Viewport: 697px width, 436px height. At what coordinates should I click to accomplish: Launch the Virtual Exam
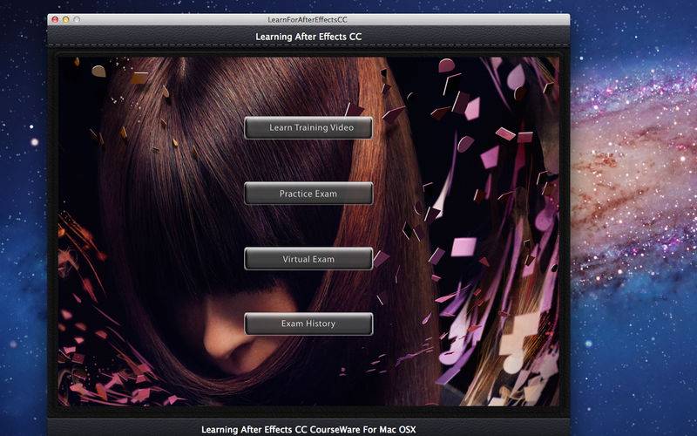click(x=308, y=259)
